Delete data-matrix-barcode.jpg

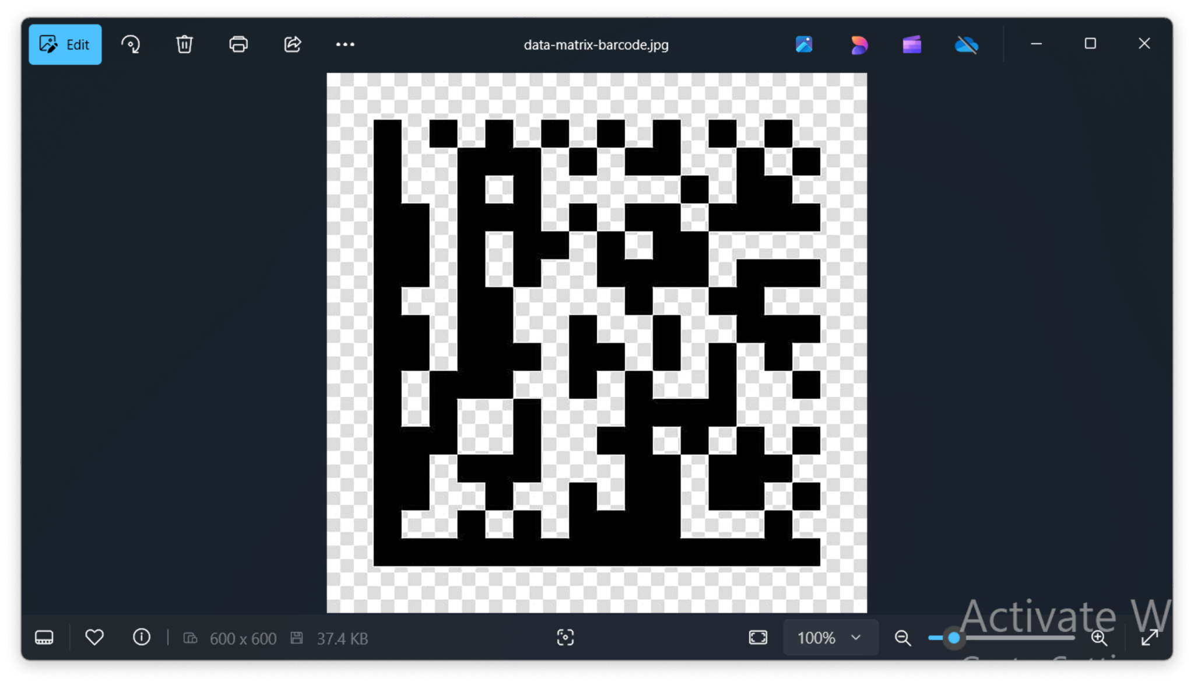[184, 44]
